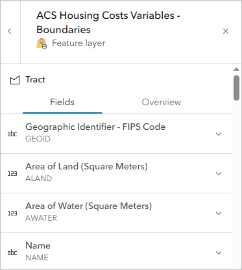Click the 123 numeric icon beside ALAND

(12, 173)
